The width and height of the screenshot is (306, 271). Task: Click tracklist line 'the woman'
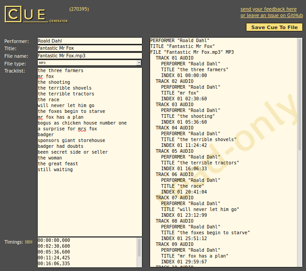[x=50, y=158]
